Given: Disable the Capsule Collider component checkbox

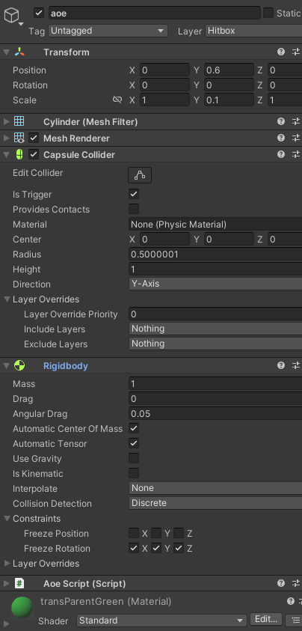Looking at the screenshot, I should [34, 154].
